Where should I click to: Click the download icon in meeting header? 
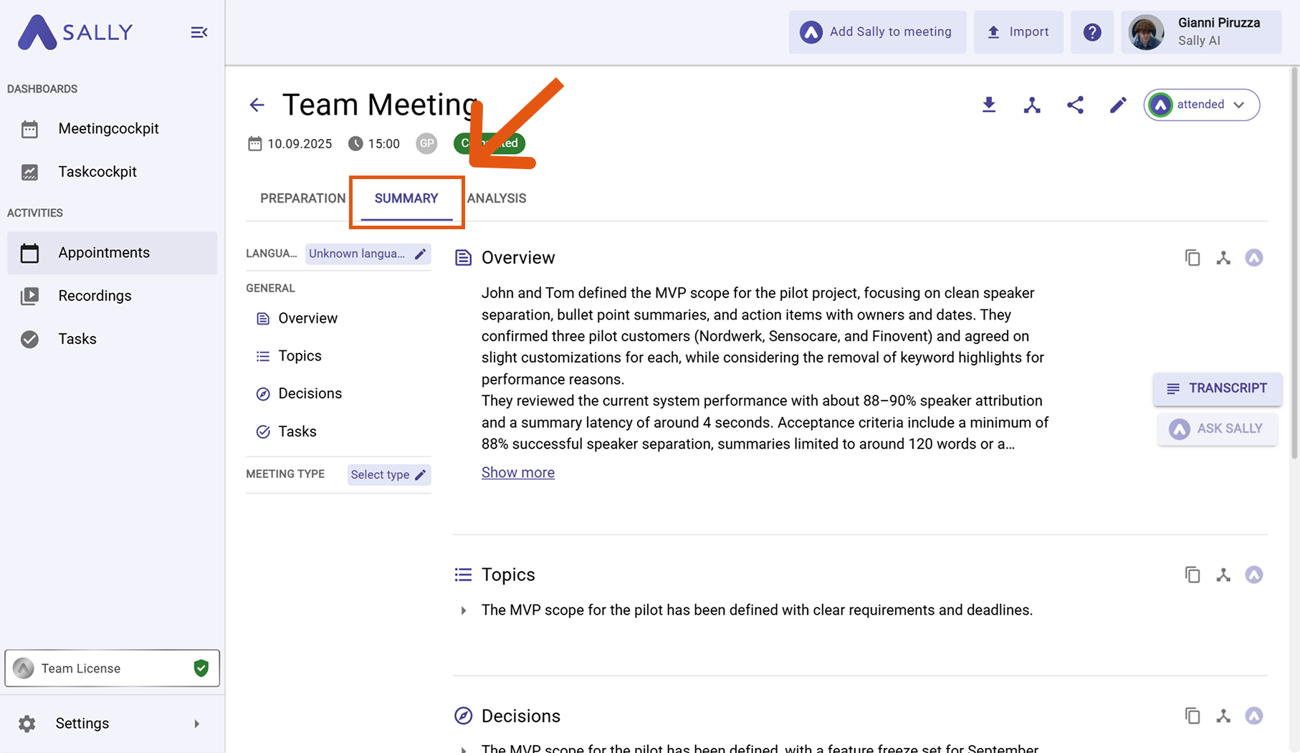pyautogui.click(x=989, y=105)
